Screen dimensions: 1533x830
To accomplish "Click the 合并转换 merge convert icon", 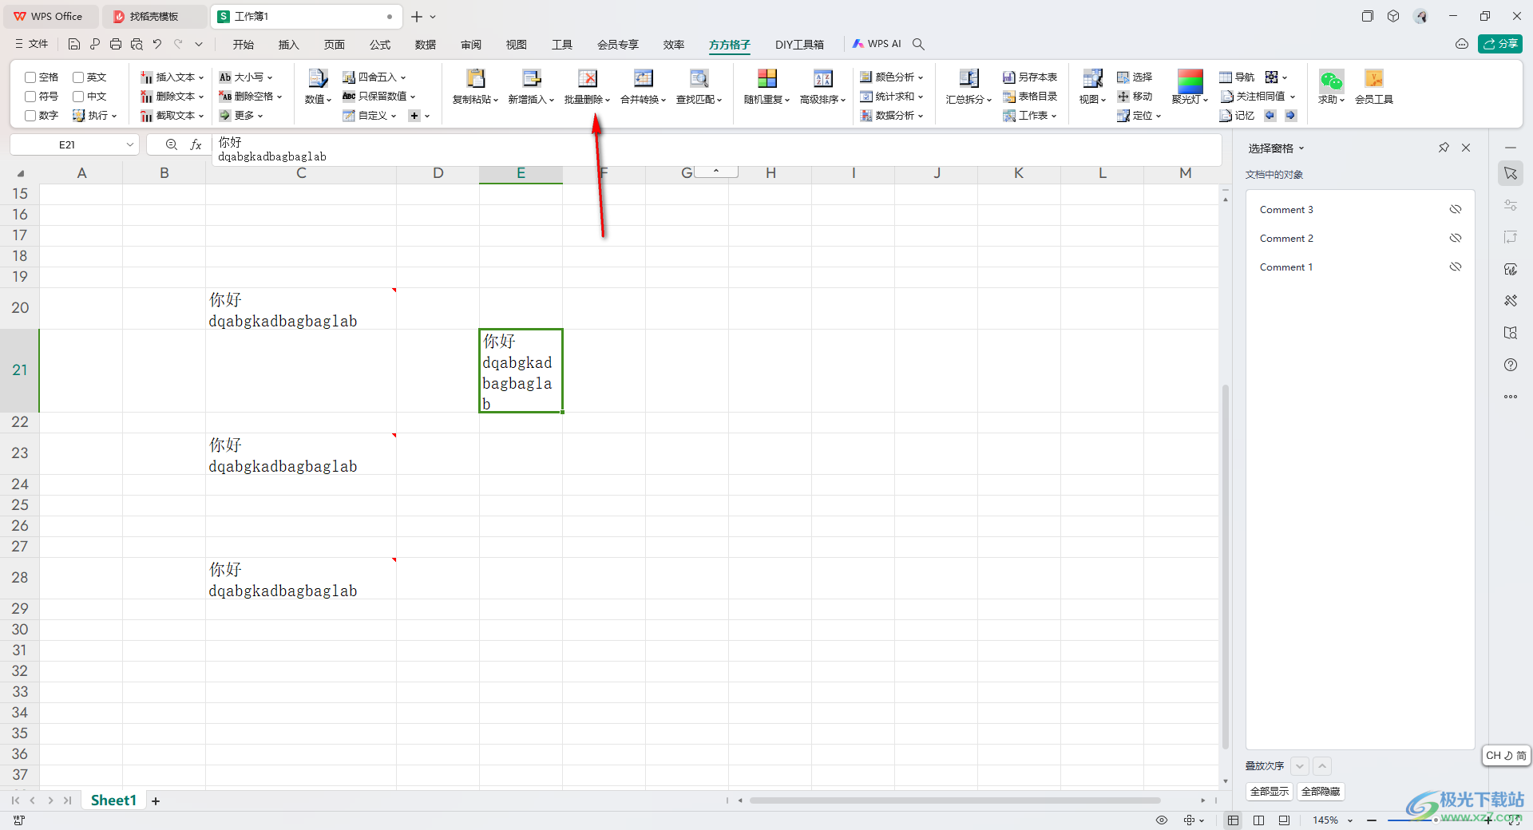I will (x=643, y=78).
